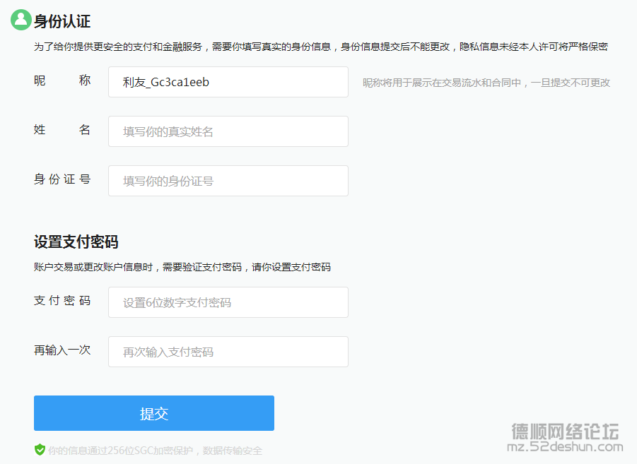Click the 身份认证 section heading

coord(62,21)
